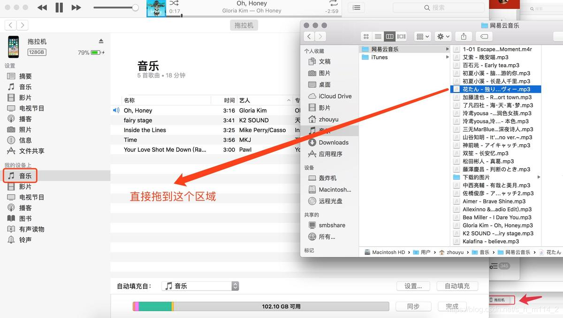Screen dimensions: 563x318
Task: Select 图书 on device
Action: tap(25, 218)
